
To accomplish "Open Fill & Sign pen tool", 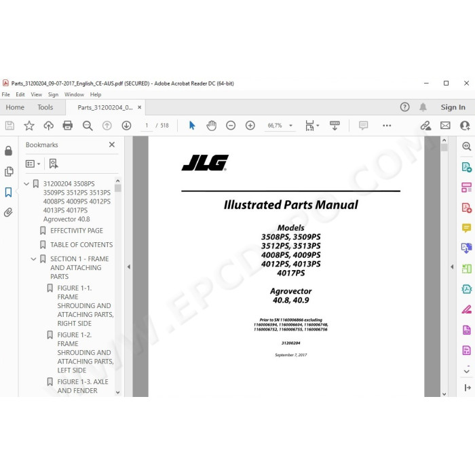I will [467, 309].
